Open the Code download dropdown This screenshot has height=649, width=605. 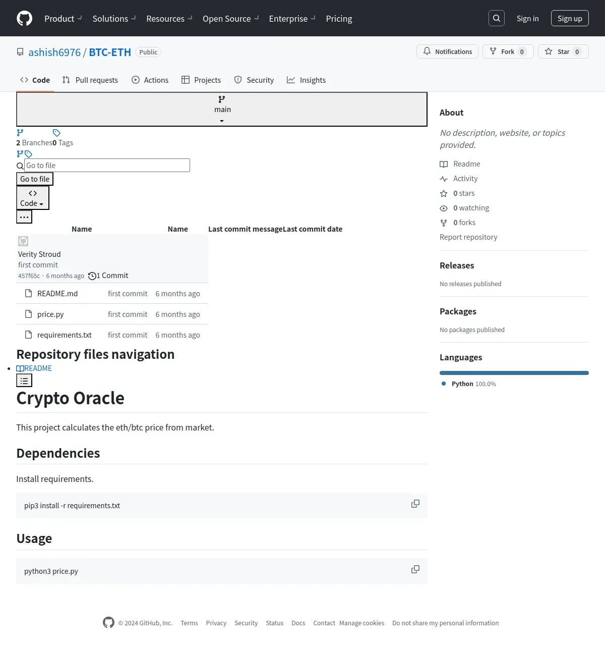pyautogui.click(x=33, y=198)
